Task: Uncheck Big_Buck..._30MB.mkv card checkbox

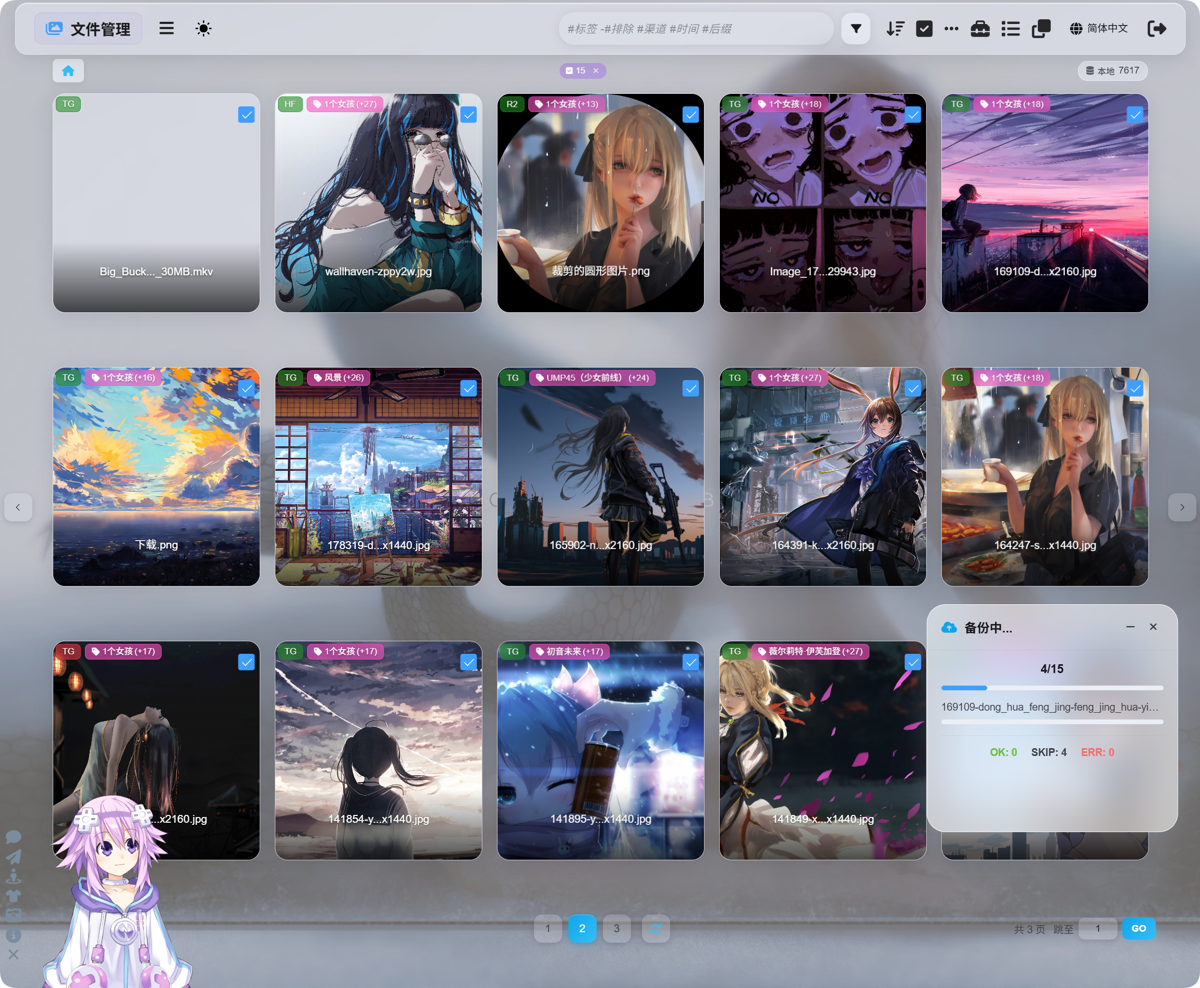Action: tap(247, 115)
